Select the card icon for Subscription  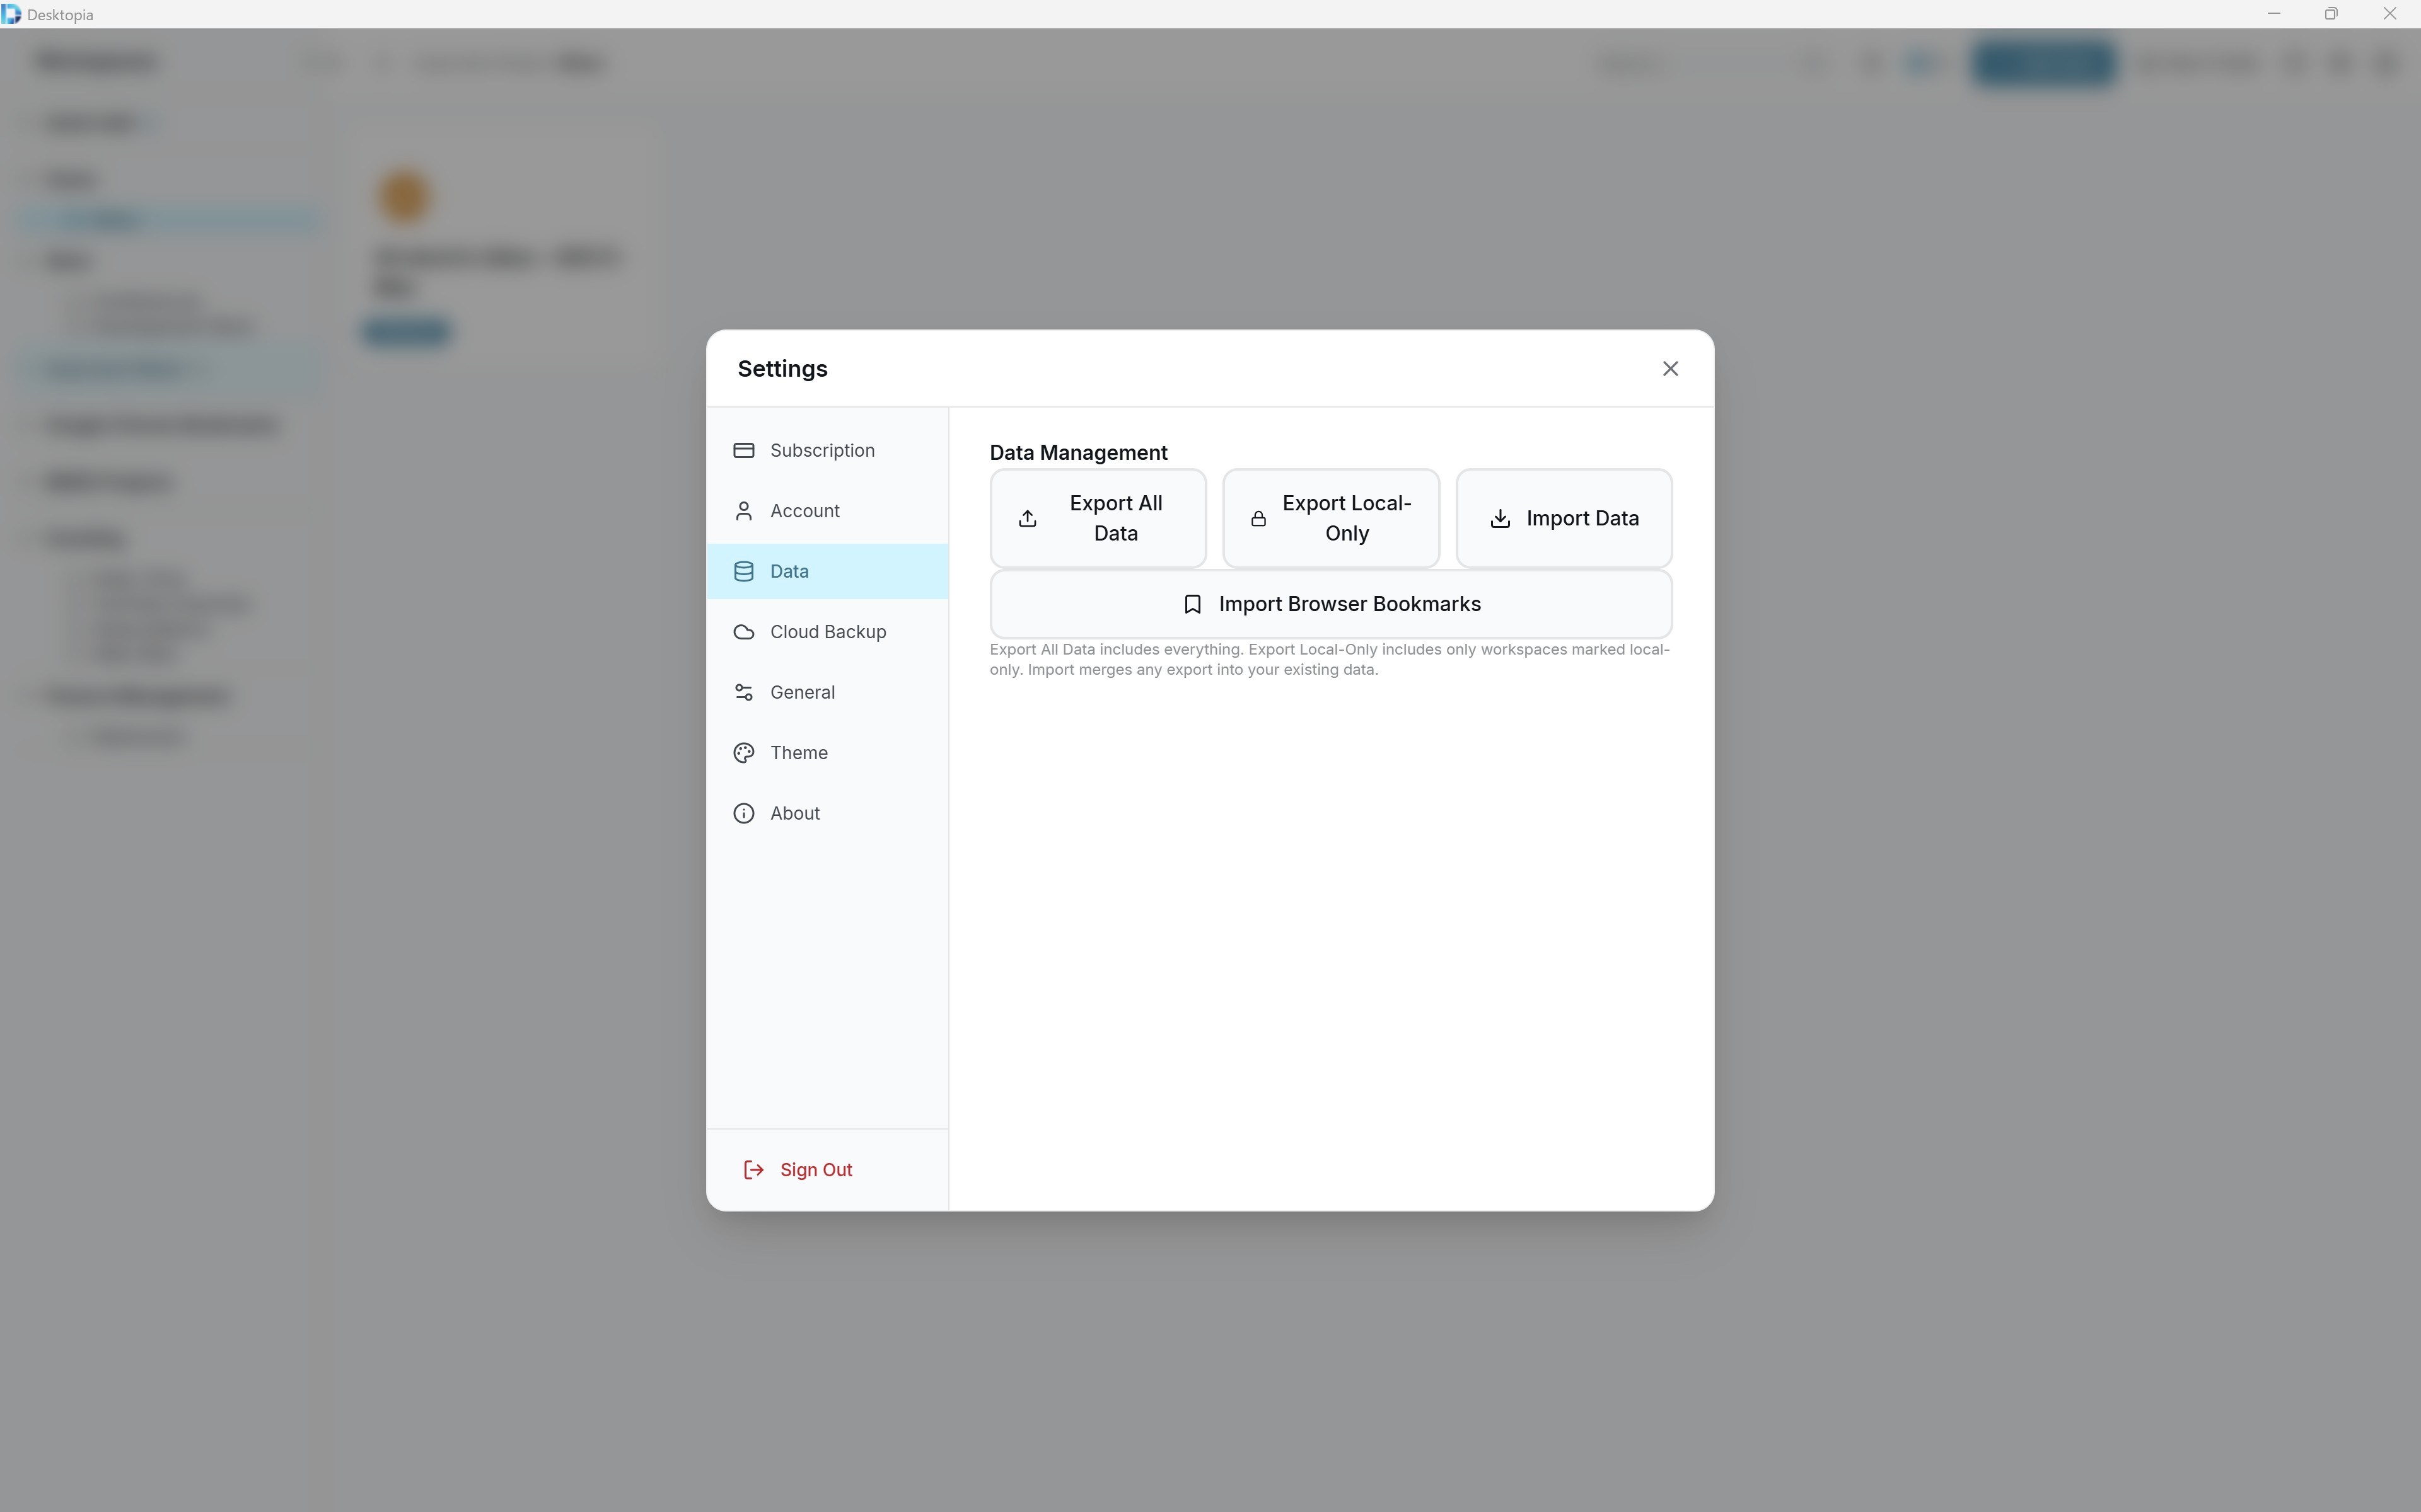[x=743, y=450]
